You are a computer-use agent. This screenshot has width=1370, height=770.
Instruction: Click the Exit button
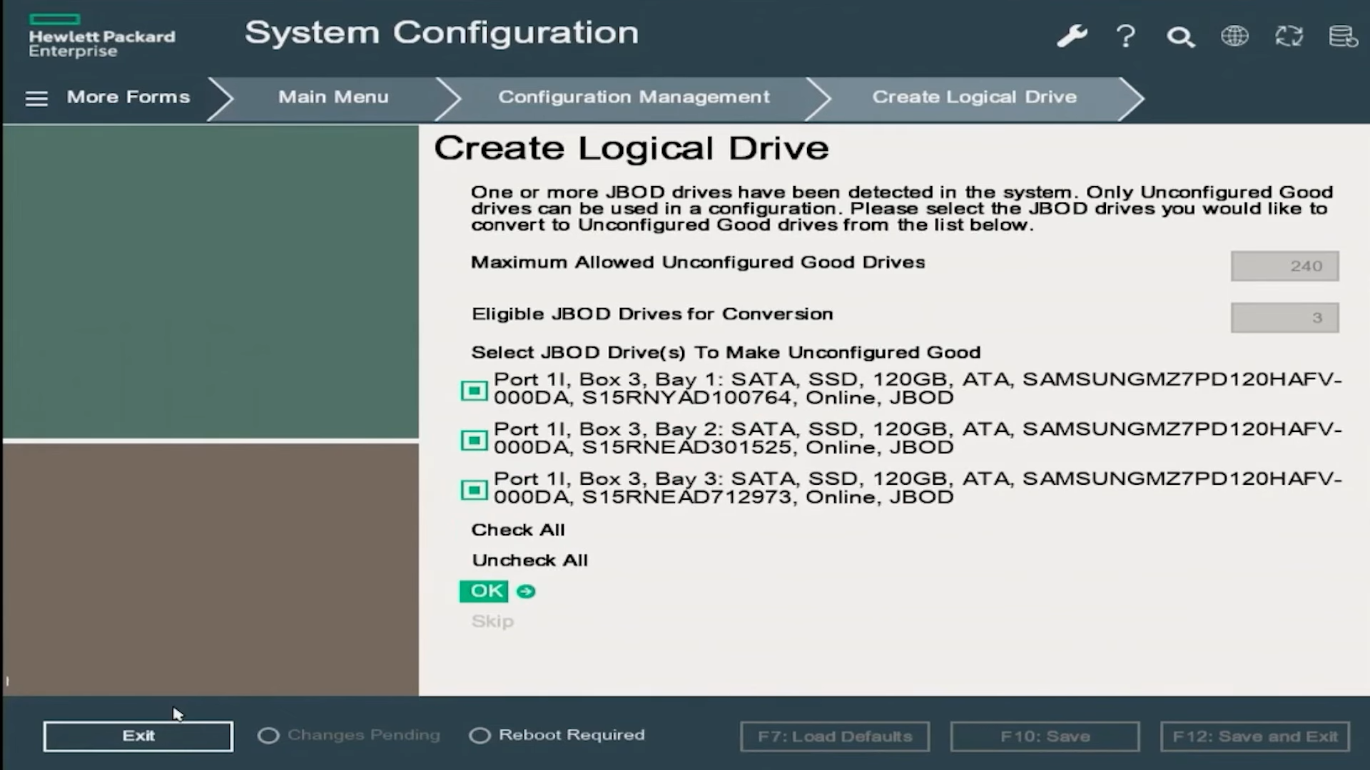click(138, 736)
